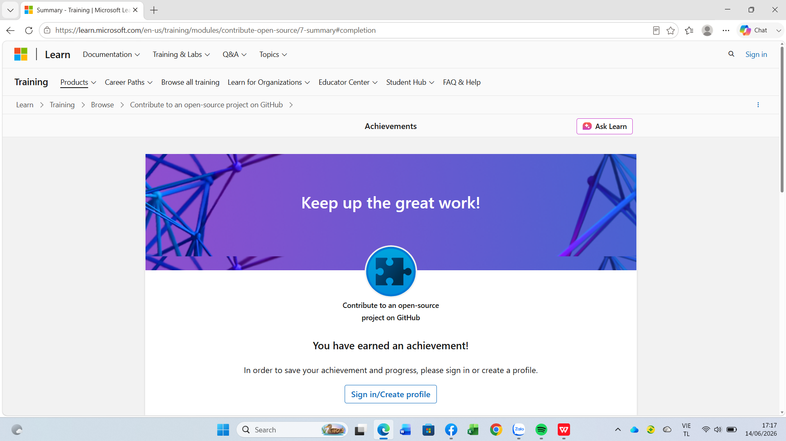Open the immersive reader icon
The image size is (786, 441).
(656, 30)
